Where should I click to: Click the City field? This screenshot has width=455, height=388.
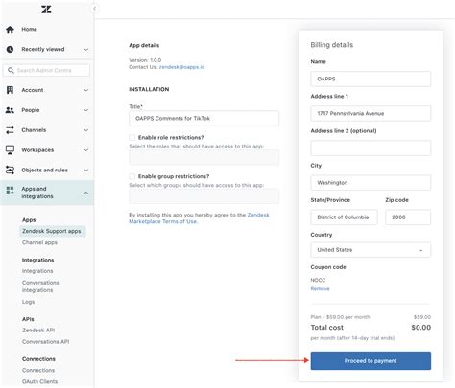371,183
